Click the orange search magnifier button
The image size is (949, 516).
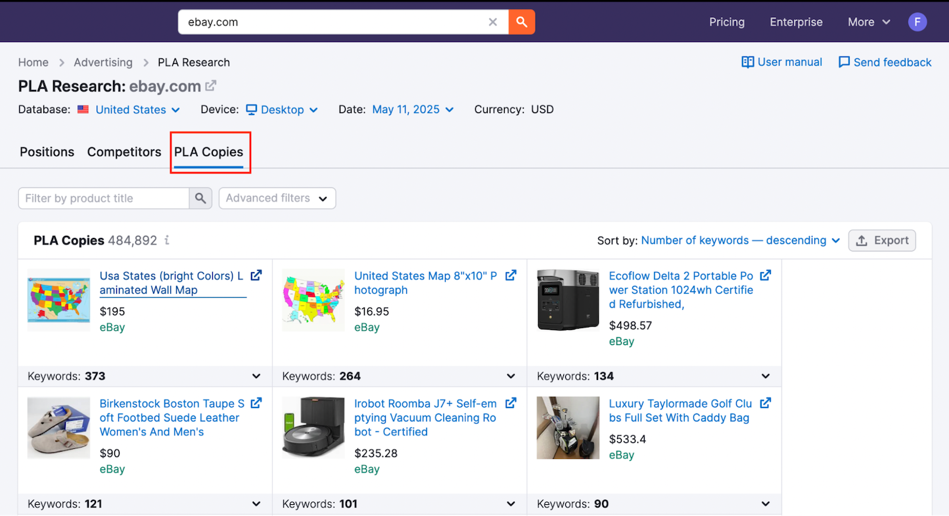[x=522, y=22]
